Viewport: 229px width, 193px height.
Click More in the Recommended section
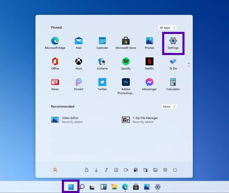(169, 107)
